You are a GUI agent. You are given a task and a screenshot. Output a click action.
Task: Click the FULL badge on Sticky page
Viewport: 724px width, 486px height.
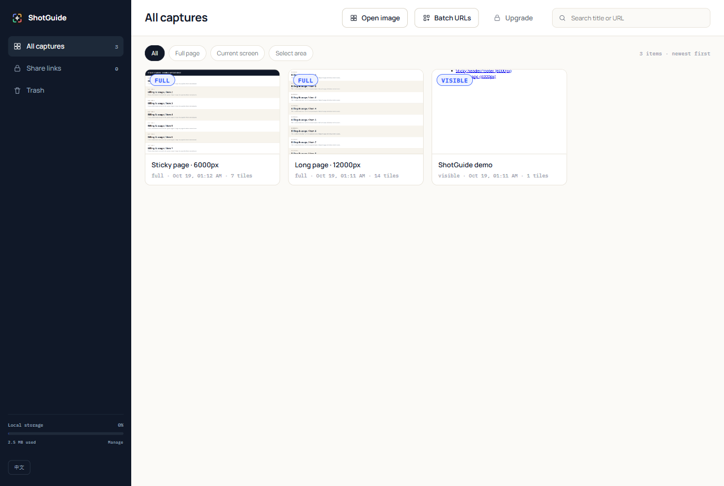pos(162,81)
